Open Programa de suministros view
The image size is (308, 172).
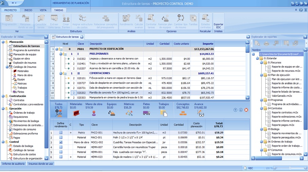pos(26,50)
